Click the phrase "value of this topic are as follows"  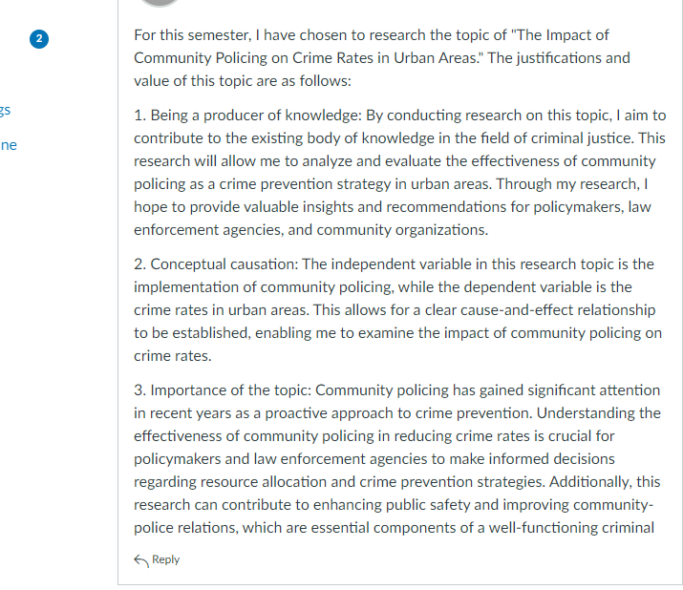[x=243, y=81]
